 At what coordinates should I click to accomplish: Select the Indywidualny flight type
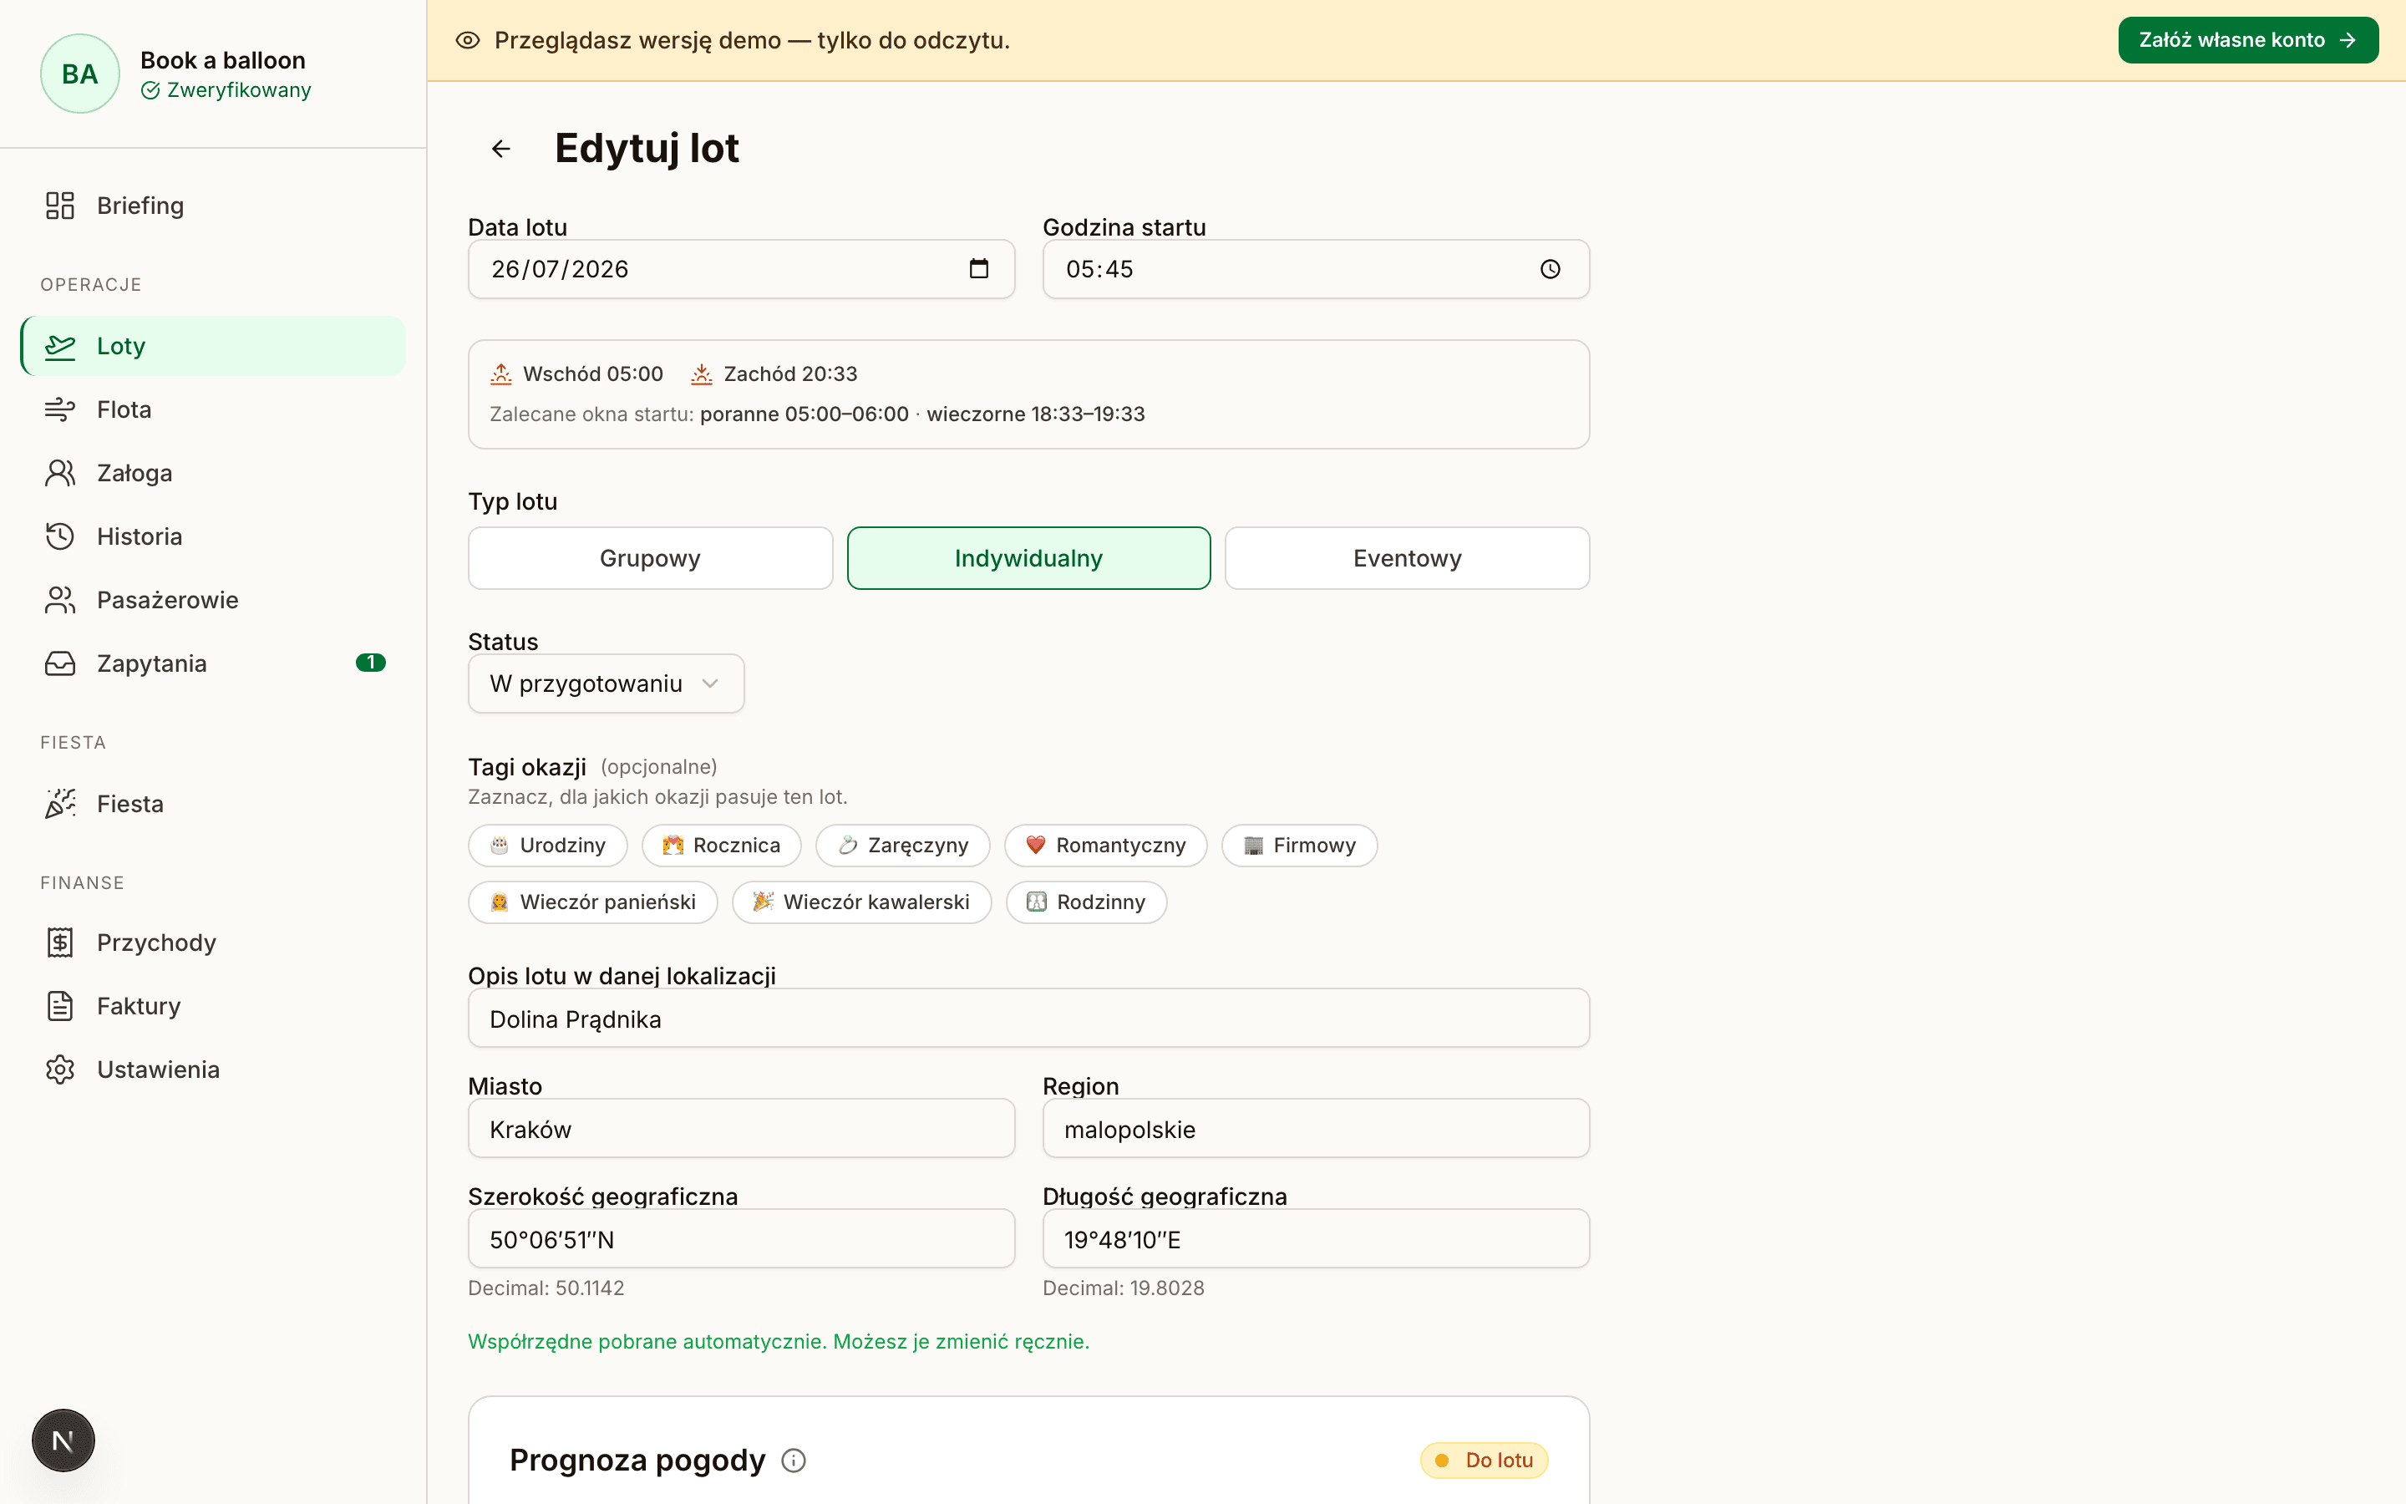point(1029,558)
